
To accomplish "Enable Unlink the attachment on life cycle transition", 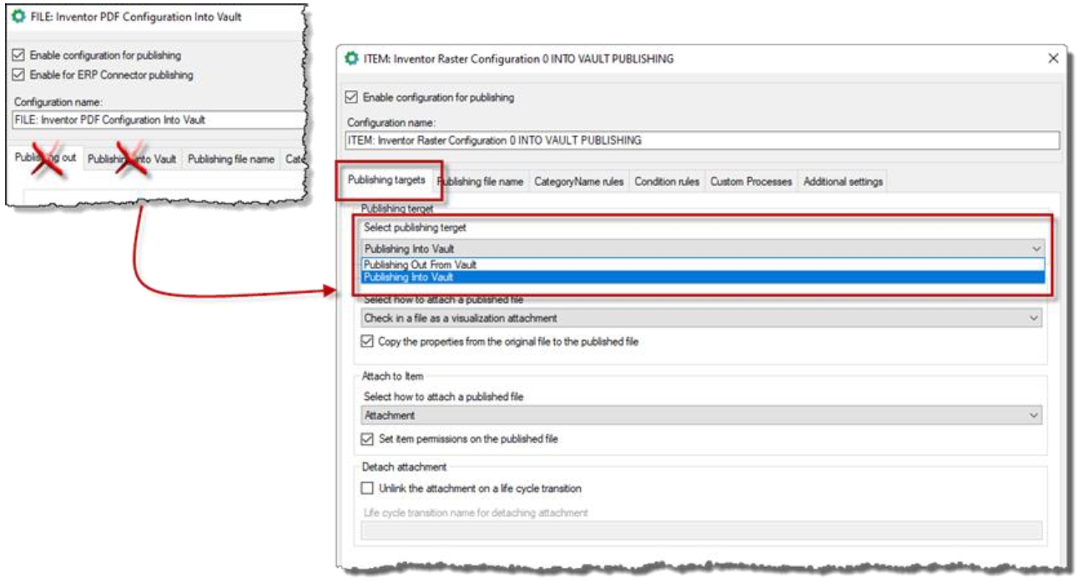I will point(368,488).
